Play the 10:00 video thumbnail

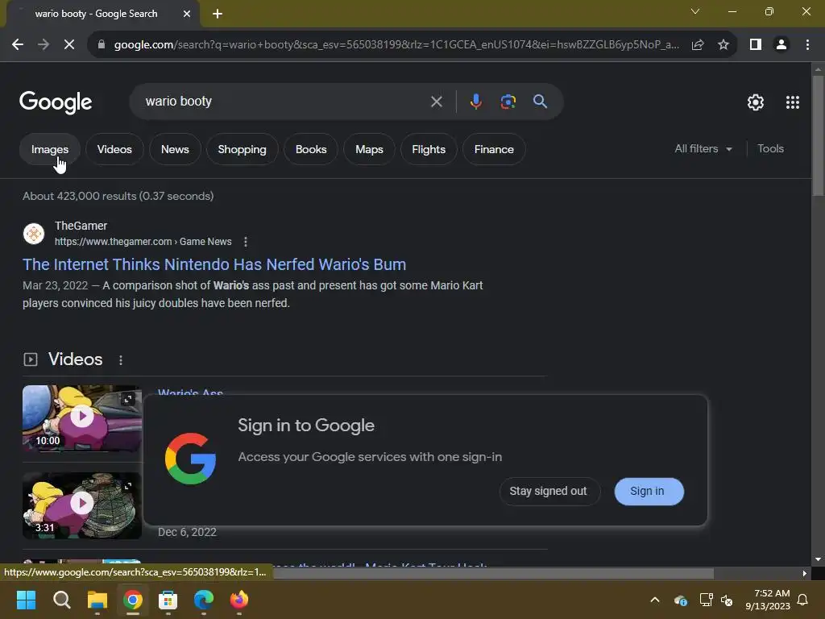coord(82,418)
